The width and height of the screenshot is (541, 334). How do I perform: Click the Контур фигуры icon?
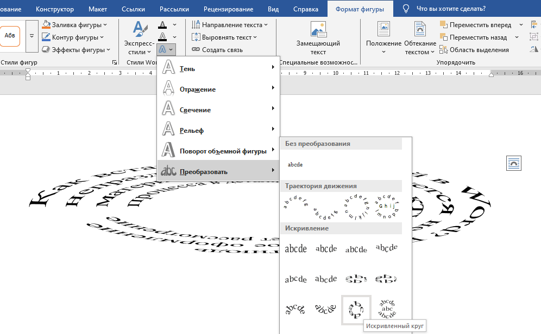(x=48, y=37)
